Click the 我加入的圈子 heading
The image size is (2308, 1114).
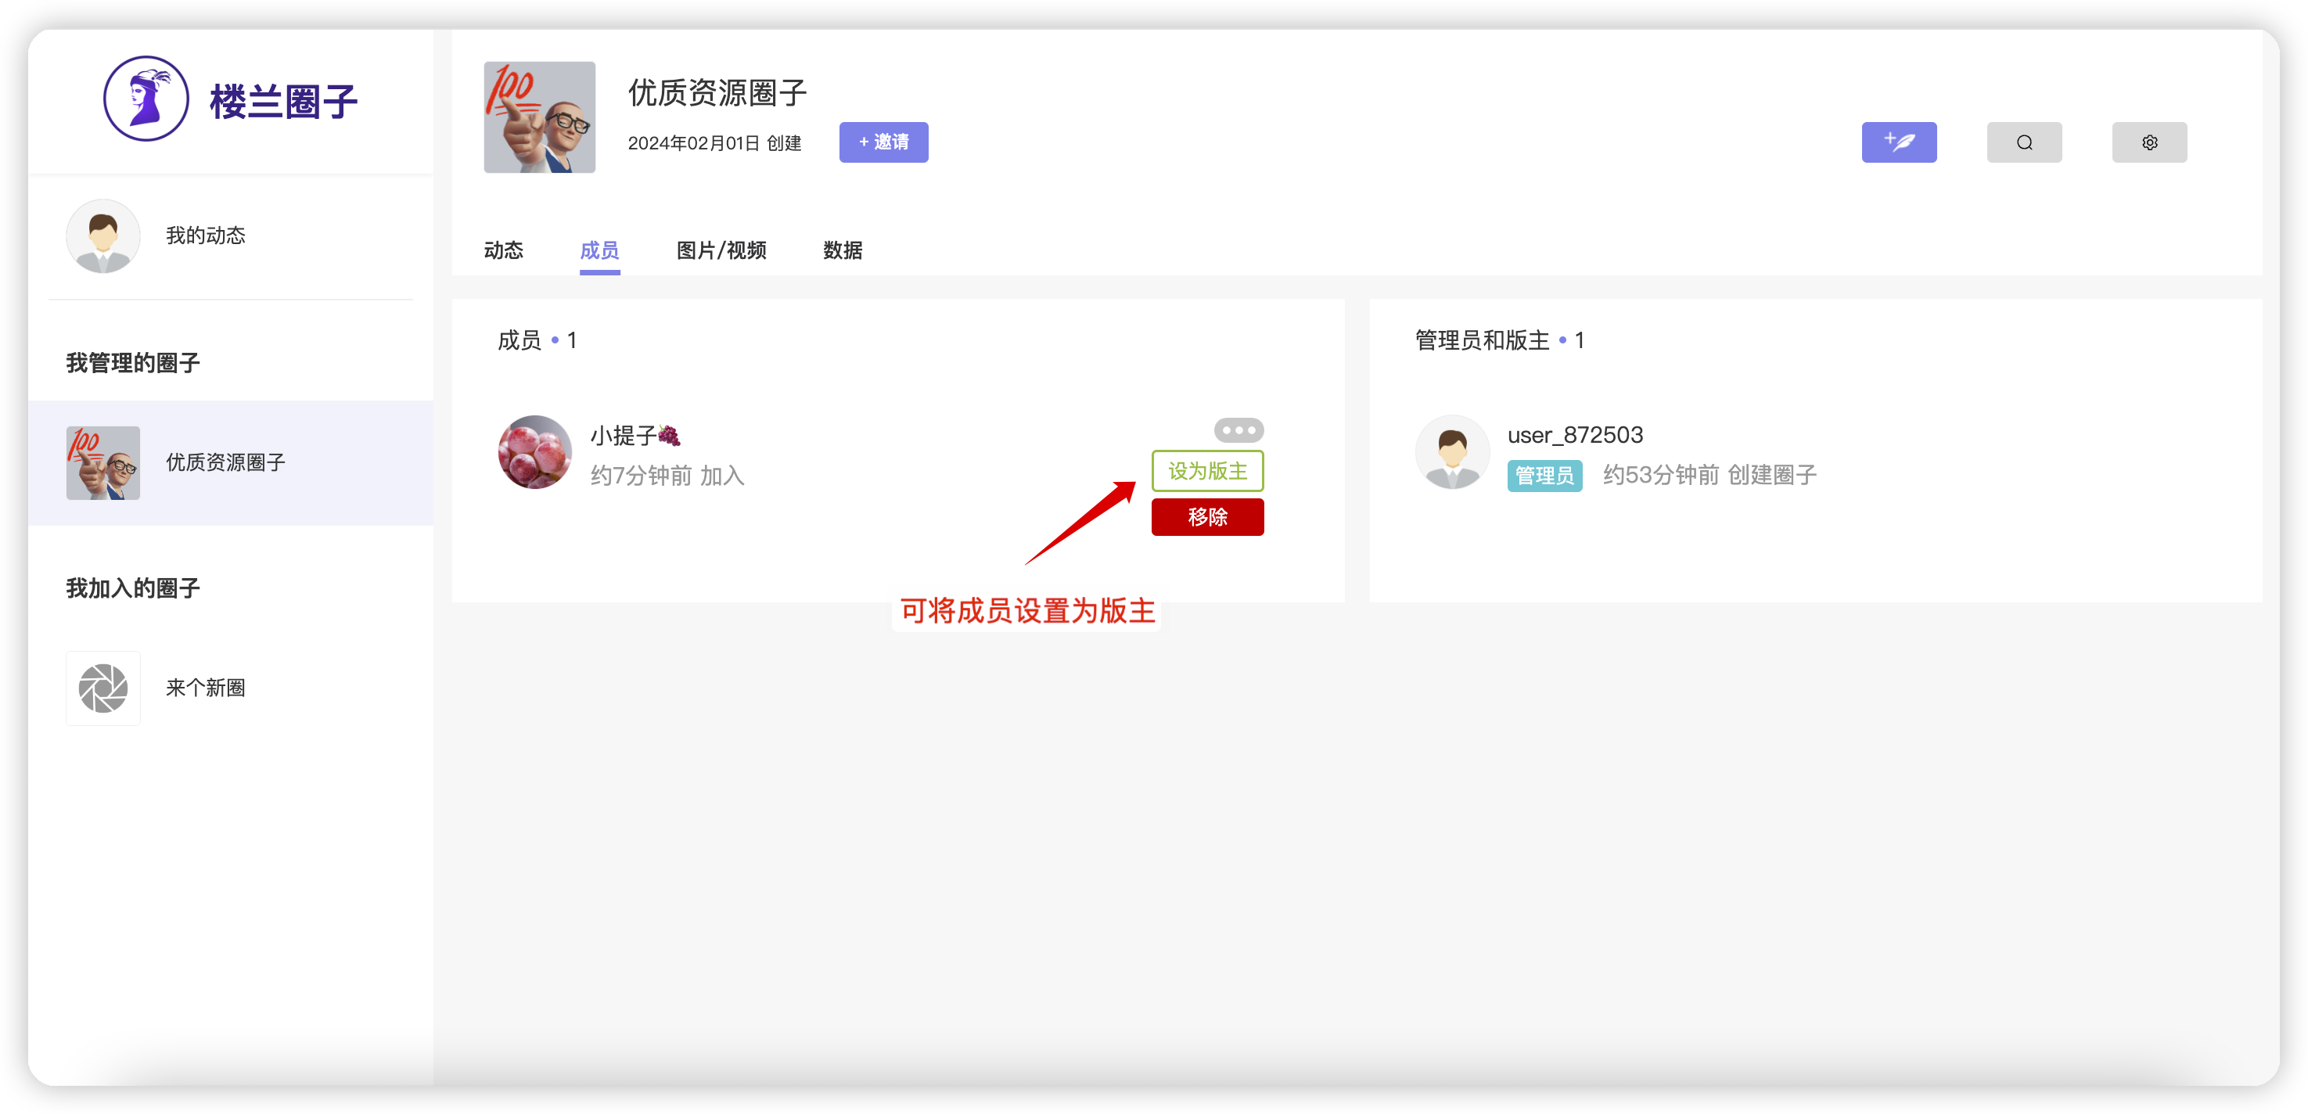[132, 589]
